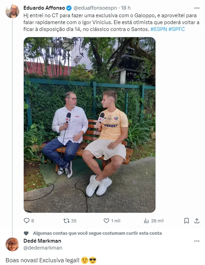Click the repost icon with 35
Viewport: 205px width, 265px height.
click(x=66, y=221)
